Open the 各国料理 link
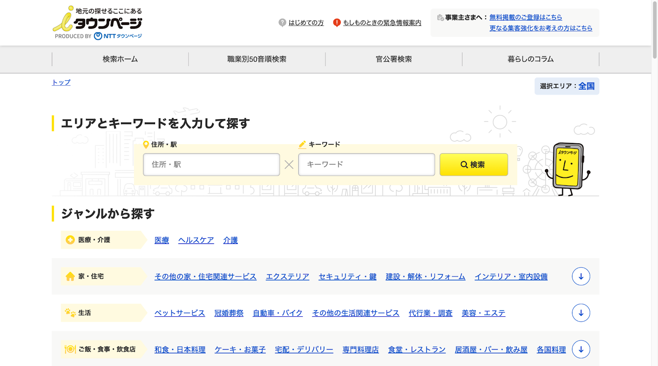The height and width of the screenshot is (366, 658). [x=551, y=350]
